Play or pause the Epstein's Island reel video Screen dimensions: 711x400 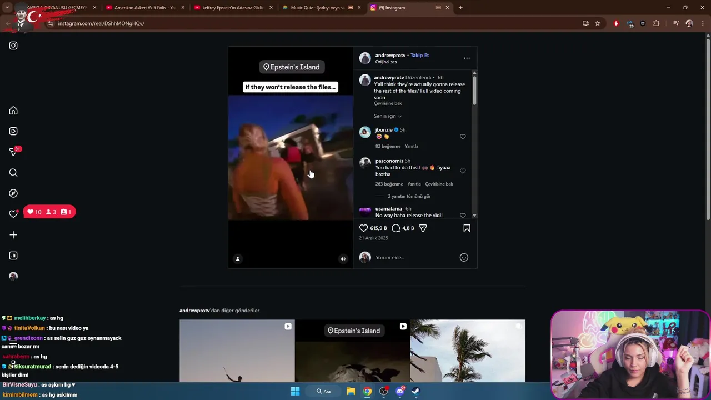(291, 158)
